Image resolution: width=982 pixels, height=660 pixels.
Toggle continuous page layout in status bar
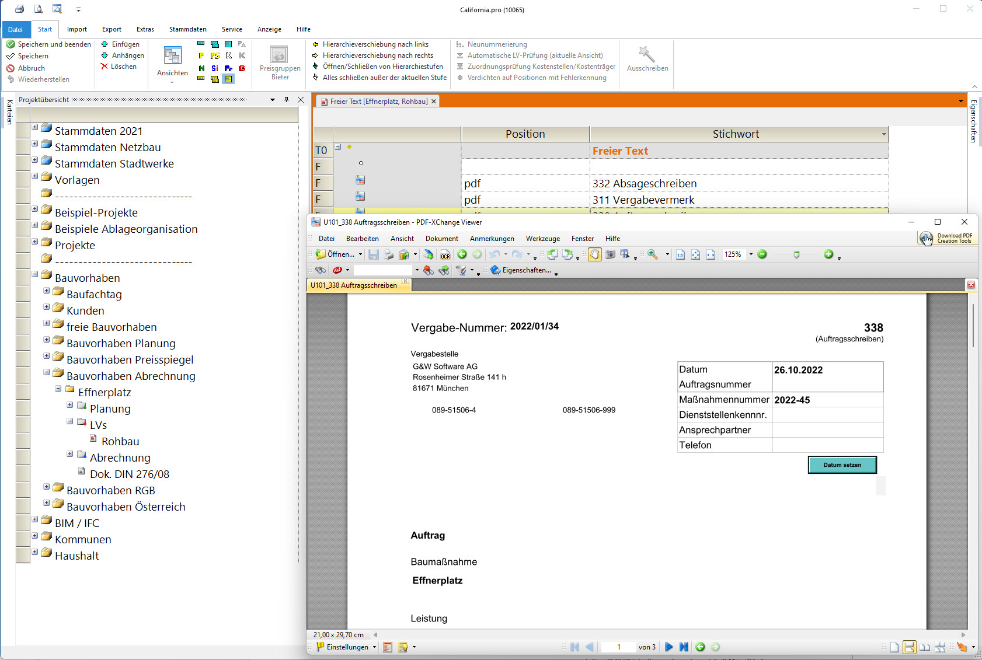(x=909, y=647)
